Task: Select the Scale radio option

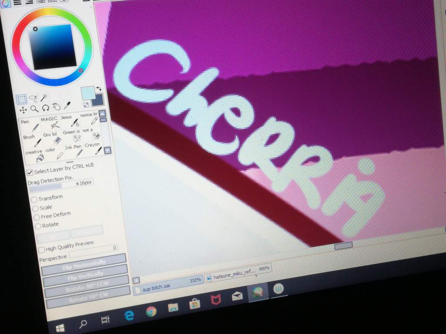Action: pos(35,208)
